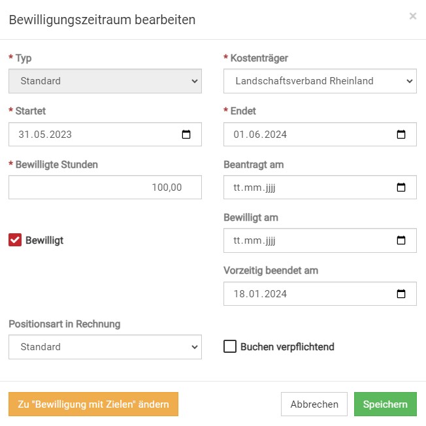The width and height of the screenshot is (426, 426).
Task: Open calendar picker for Startet date
Action: click(186, 135)
